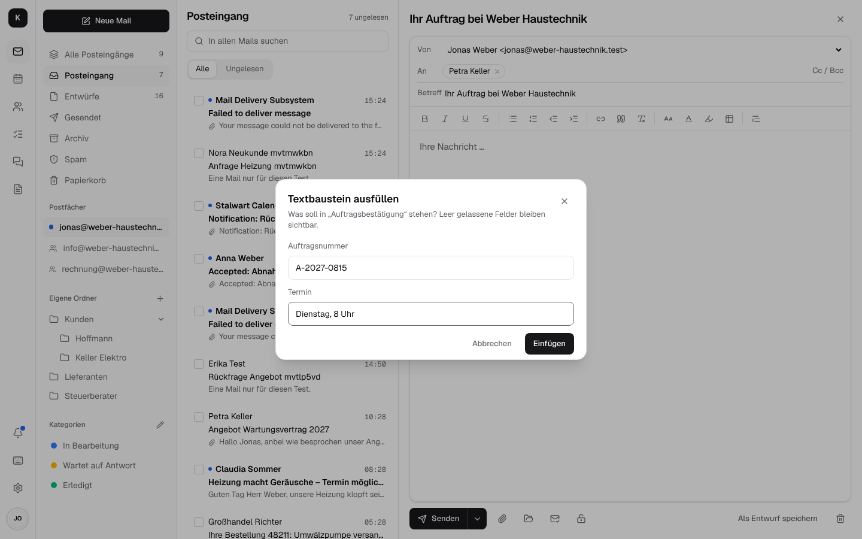Apply italic formatting in the toolbar
The width and height of the screenshot is (862, 539).
click(x=445, y=119)
